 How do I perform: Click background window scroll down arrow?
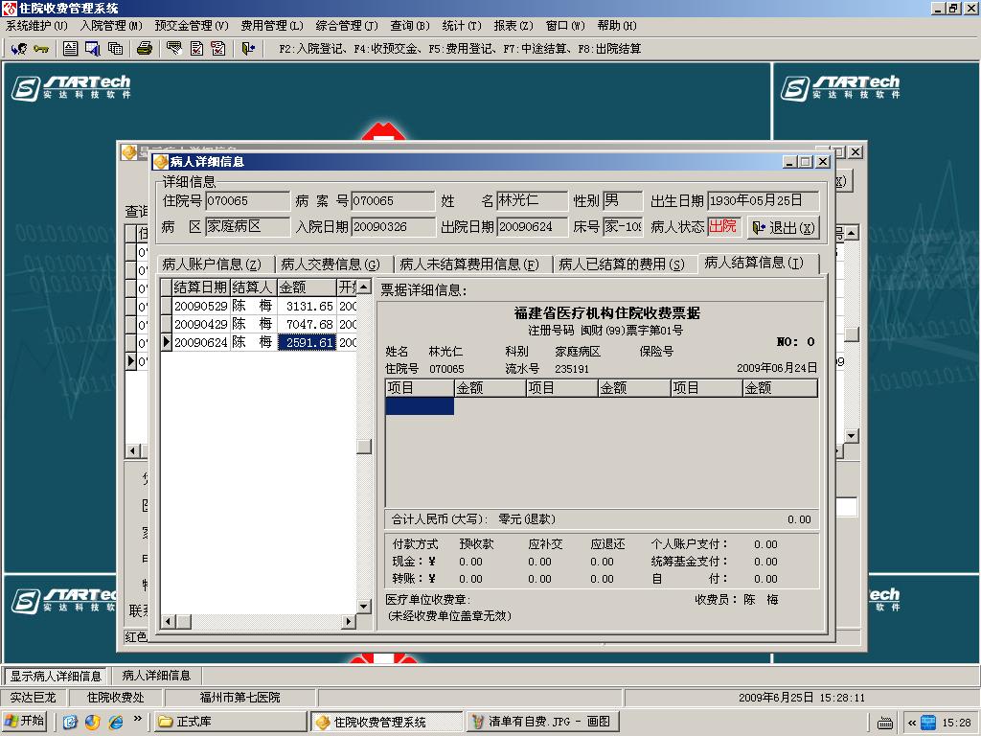pos(852,436)
